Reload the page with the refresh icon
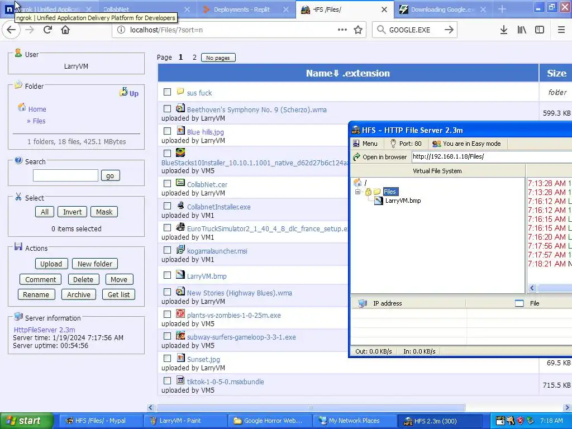Viewport: 572px width, 429px height. (47, 30)
